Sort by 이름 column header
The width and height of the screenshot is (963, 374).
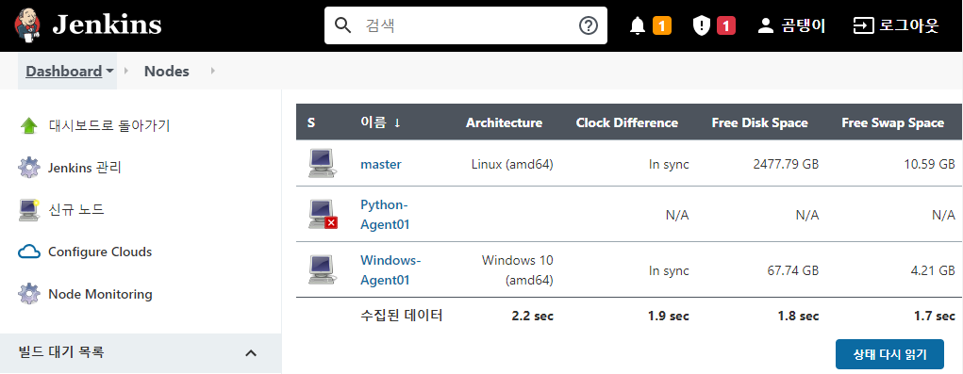[381, 122]
